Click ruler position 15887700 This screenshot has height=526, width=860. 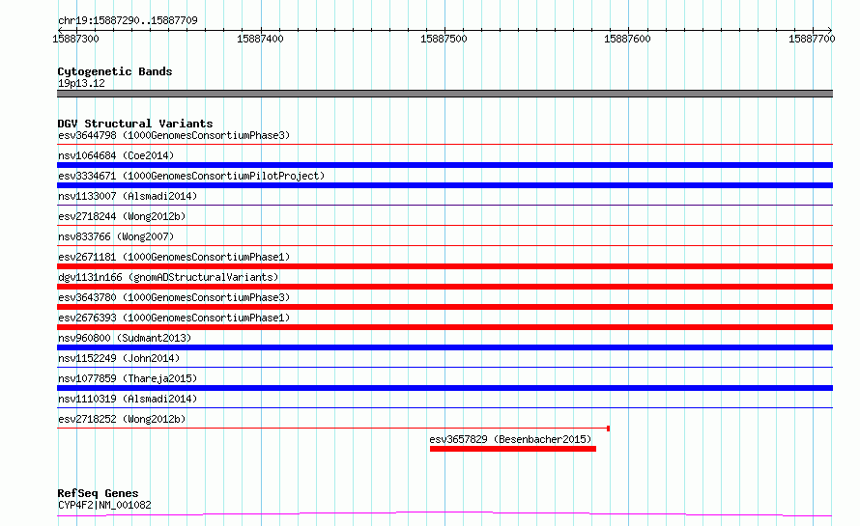[812, 39]
